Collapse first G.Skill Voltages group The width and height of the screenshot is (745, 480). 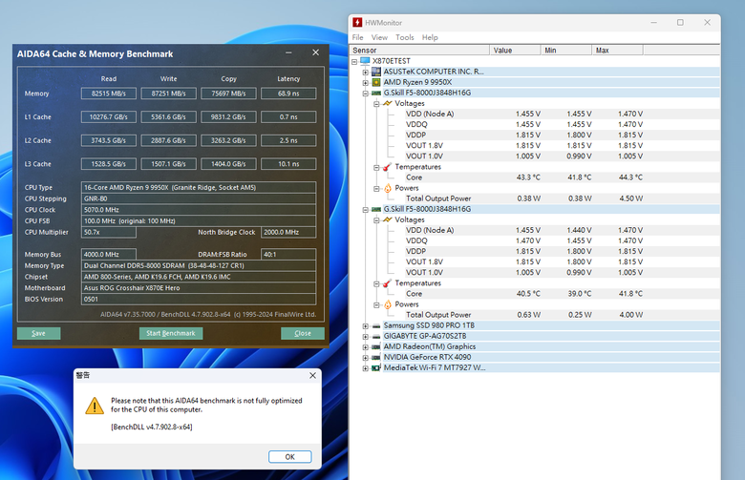point(376,104)
